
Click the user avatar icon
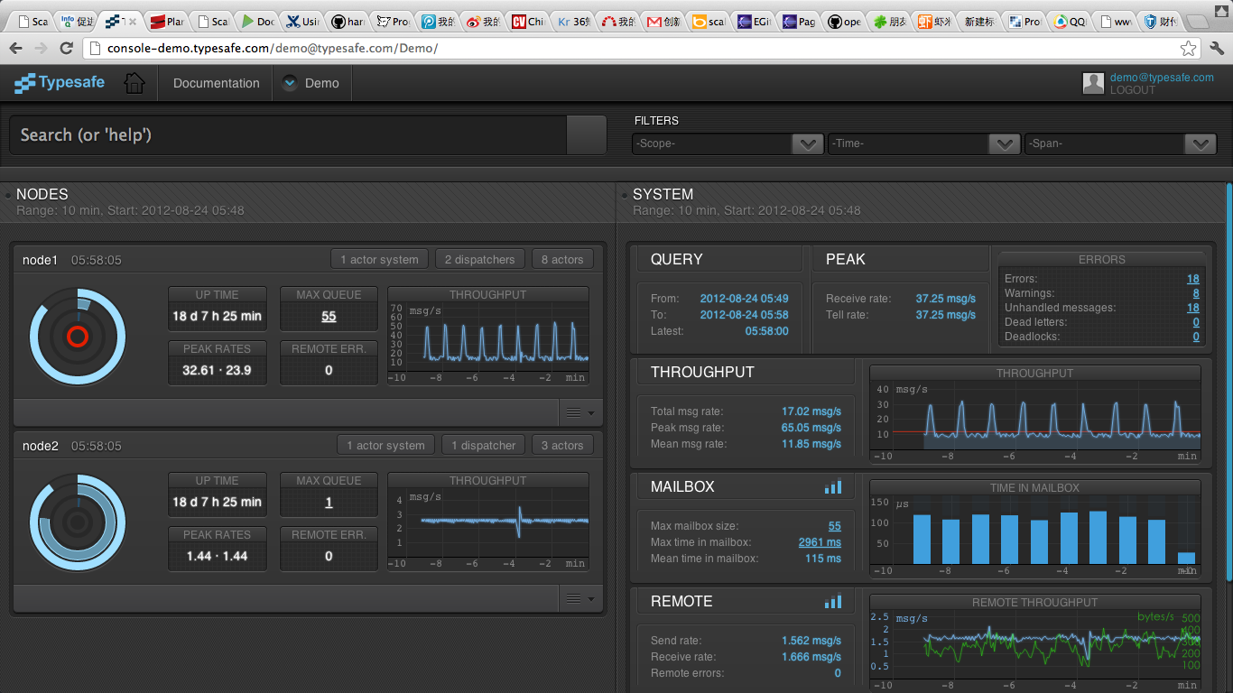(1093, 83)
